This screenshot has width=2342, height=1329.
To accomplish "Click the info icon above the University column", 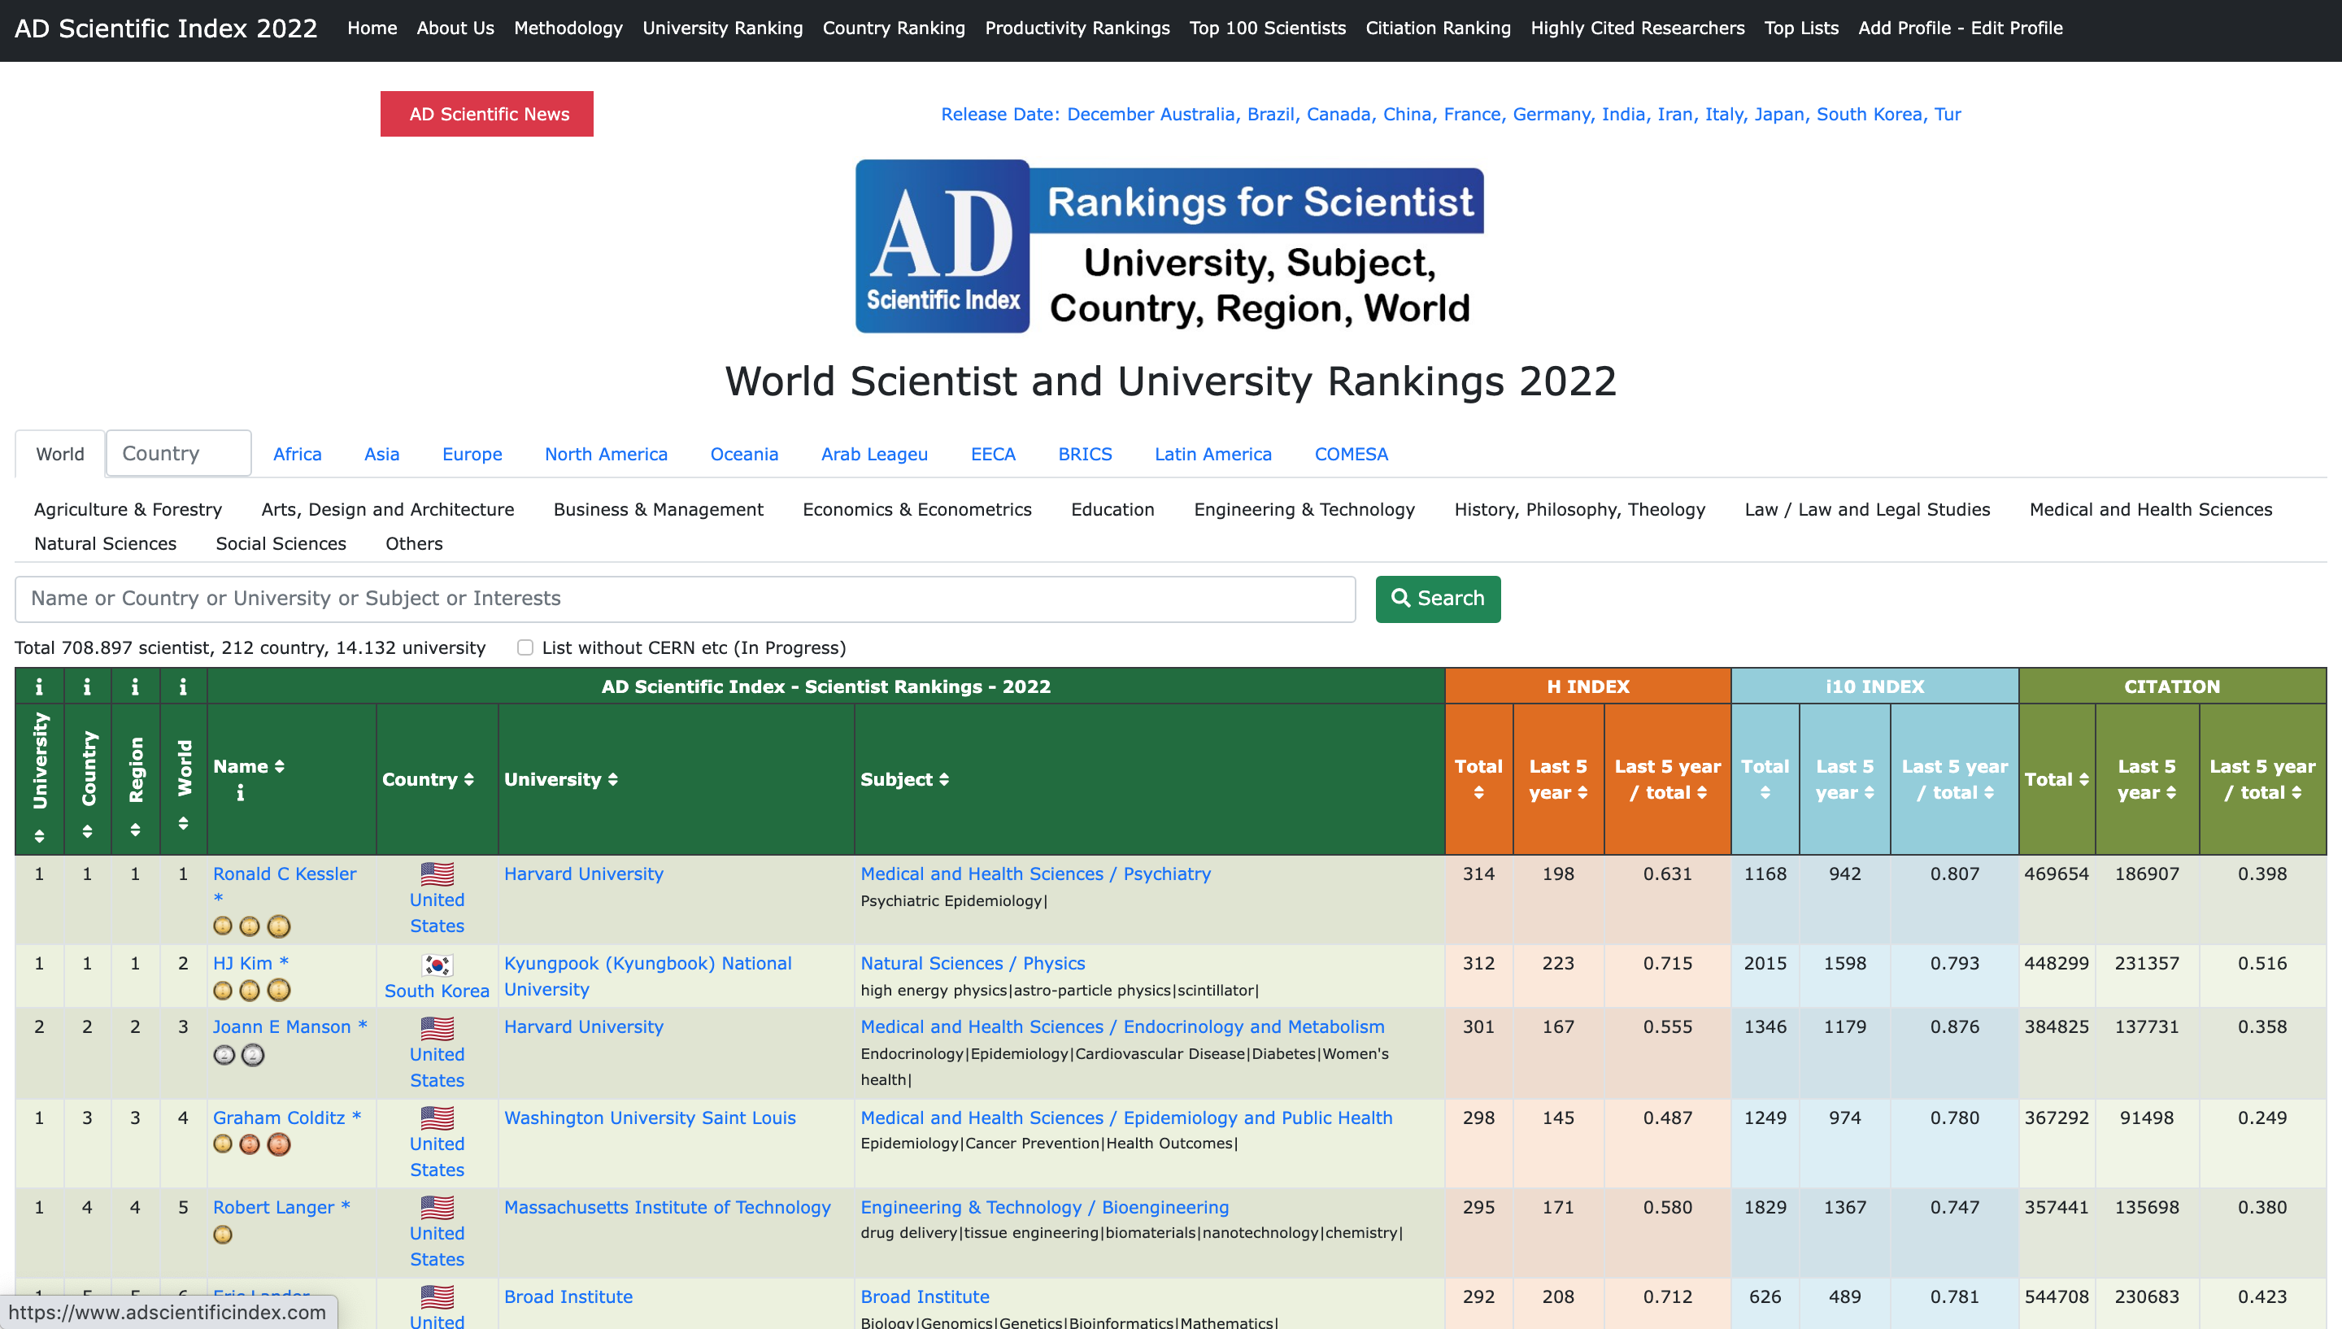I will 39,686.
